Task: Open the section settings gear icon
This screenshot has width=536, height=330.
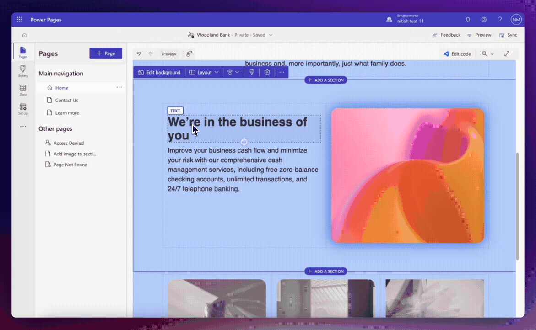Action: tap(267, 72)
